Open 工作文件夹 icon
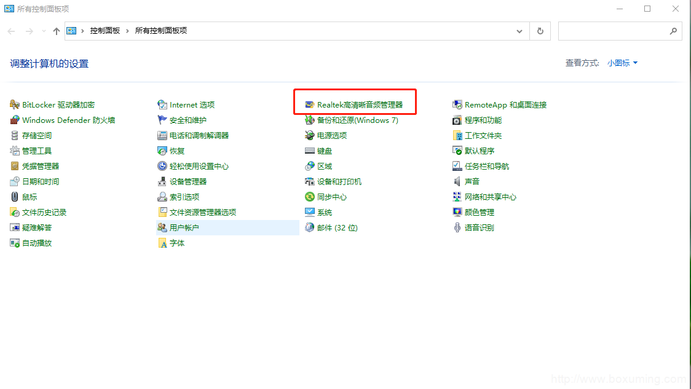691x389 pixels. tap(457, 136)
